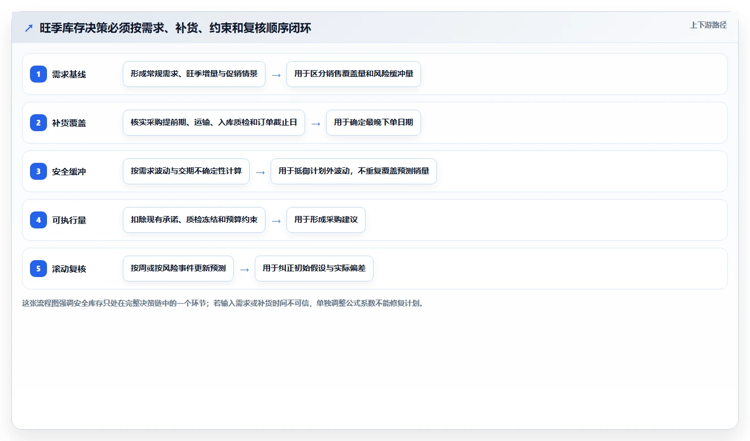The height and width of the screenshot is (441, 750).
Task: Click the box 用于区分销售覆盖量和风险缓冲量
Action: [x=354, y=74]
